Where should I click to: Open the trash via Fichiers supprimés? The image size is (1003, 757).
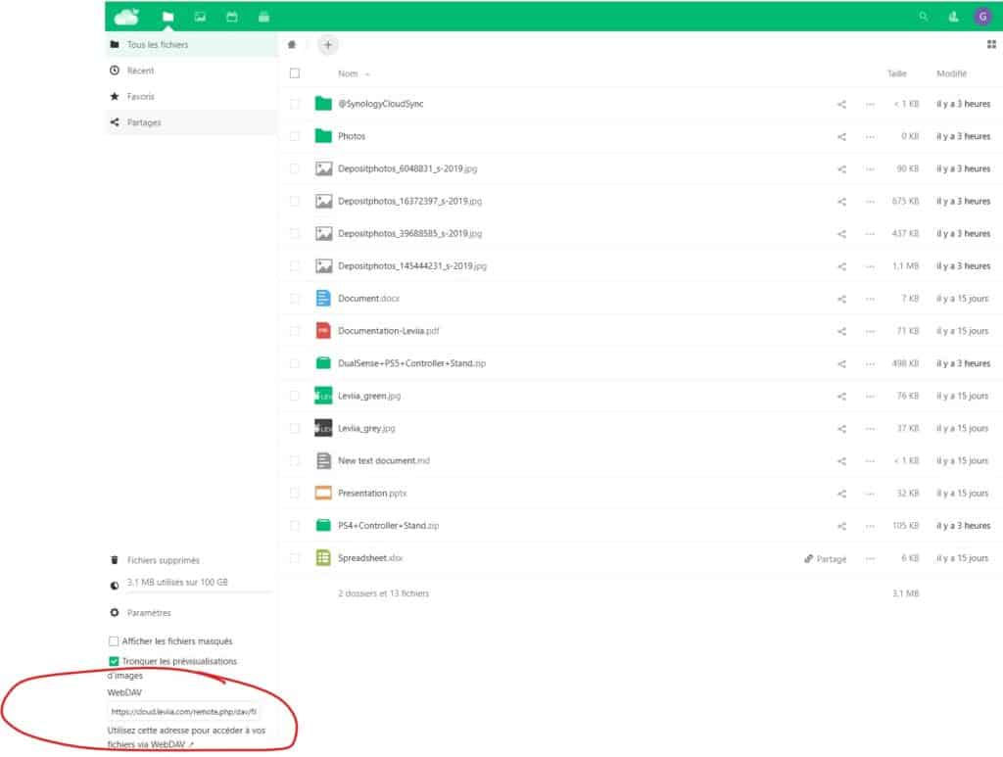(161, 560)
